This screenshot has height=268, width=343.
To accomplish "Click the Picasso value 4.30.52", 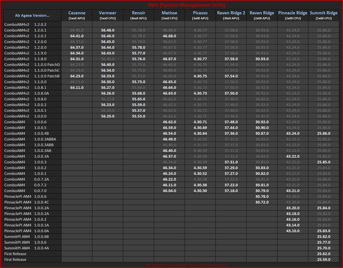I will (200, 174).
